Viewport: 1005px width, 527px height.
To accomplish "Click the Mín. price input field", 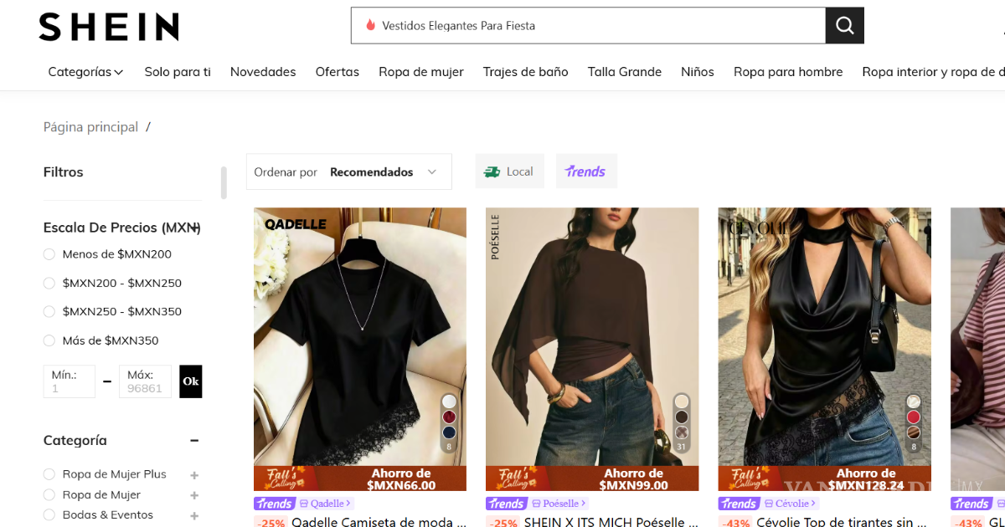I will pos(70,381).
